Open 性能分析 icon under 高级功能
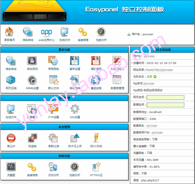This screenshot has width=195, height=184. [75, 167]
